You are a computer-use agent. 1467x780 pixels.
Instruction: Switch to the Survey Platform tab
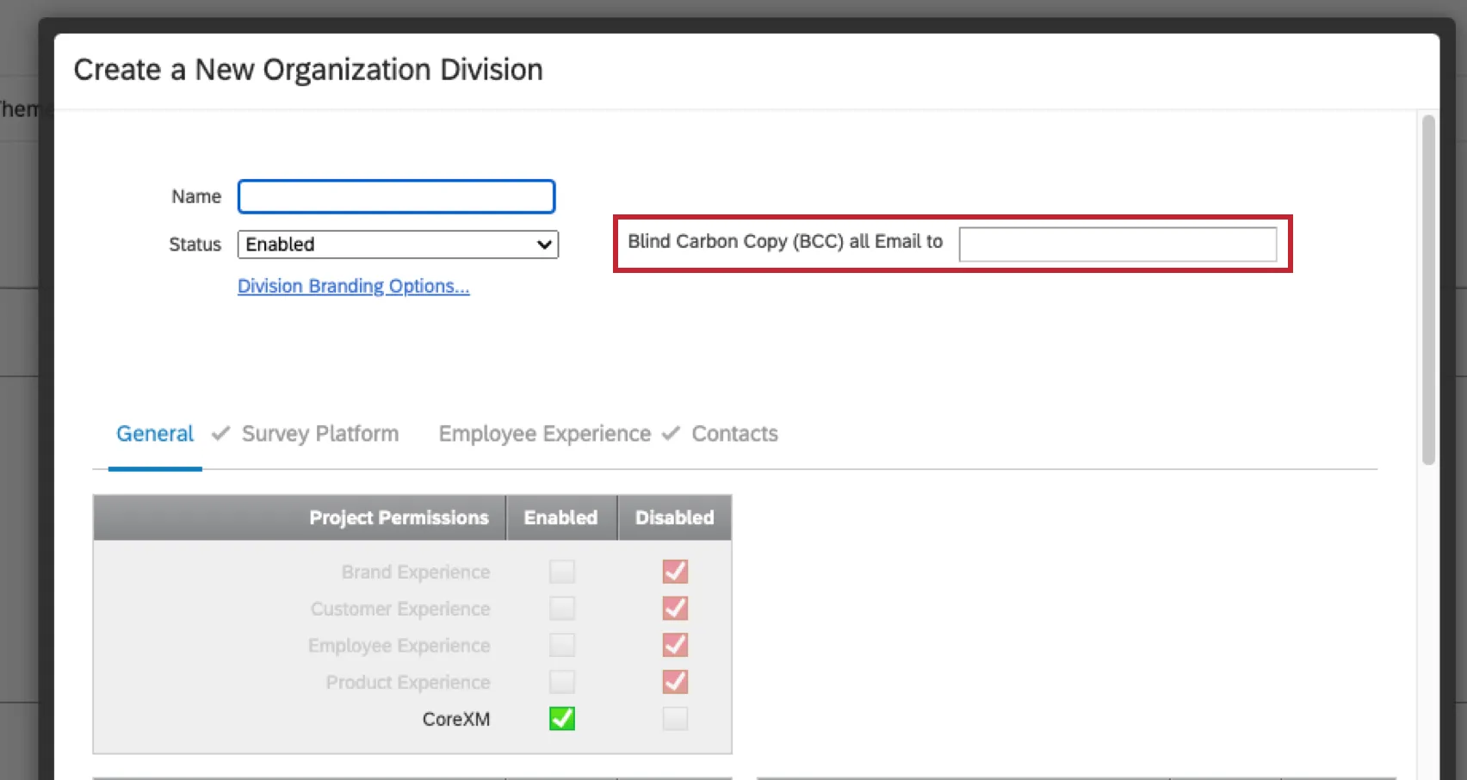(320, 433)
